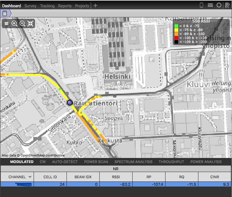Select the MODULATED tab
This screenshot has width=232, height=197.
click(x=22, y=162)
